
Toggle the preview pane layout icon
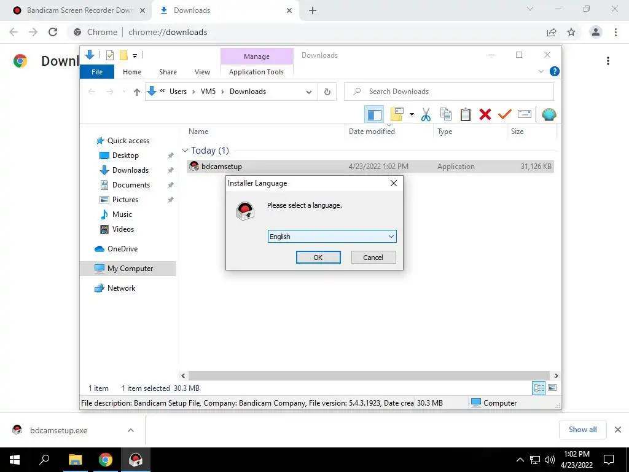(374, 115)
